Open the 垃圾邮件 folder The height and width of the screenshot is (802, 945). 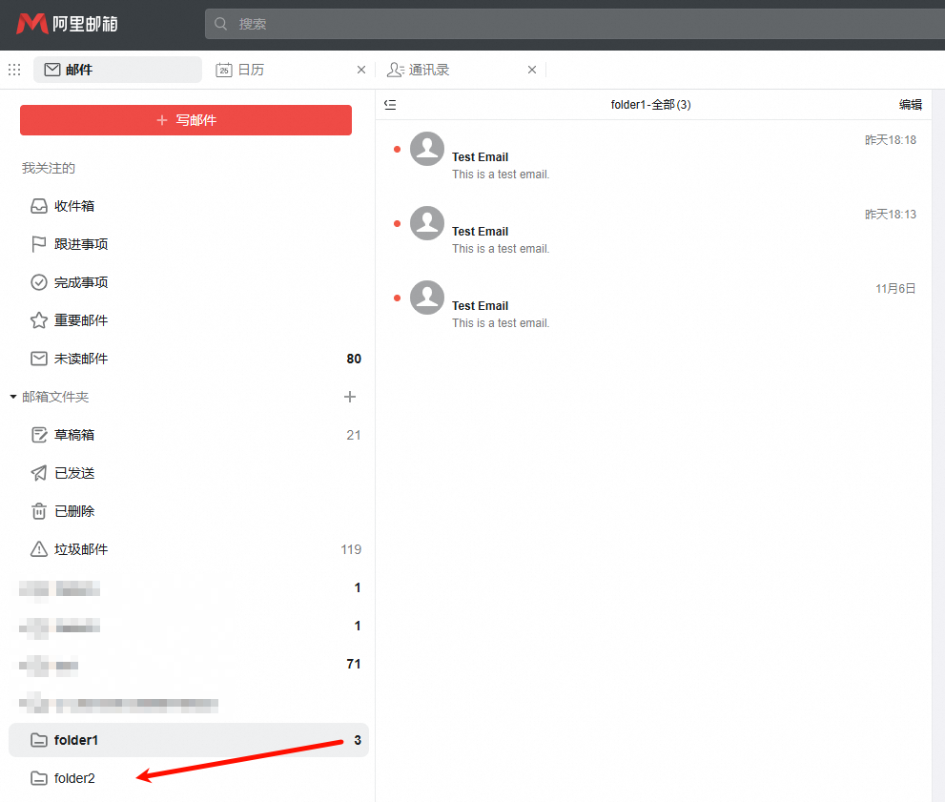[x=189, y=549]
